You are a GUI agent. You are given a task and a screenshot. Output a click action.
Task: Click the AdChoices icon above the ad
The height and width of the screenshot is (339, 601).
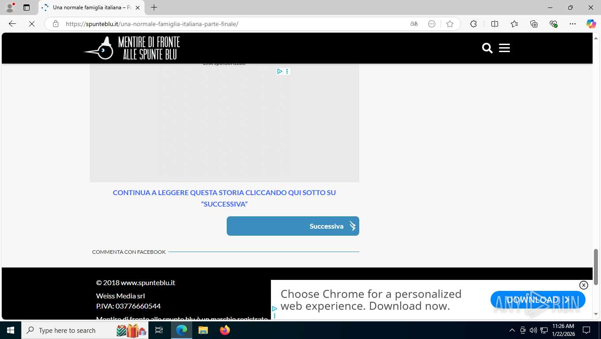280,71
